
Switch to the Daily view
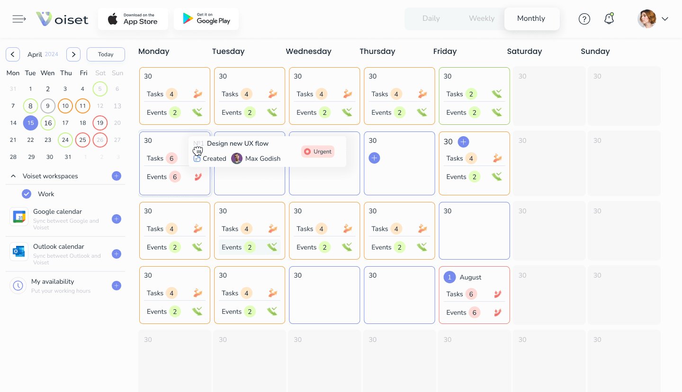tap(431, 18)
